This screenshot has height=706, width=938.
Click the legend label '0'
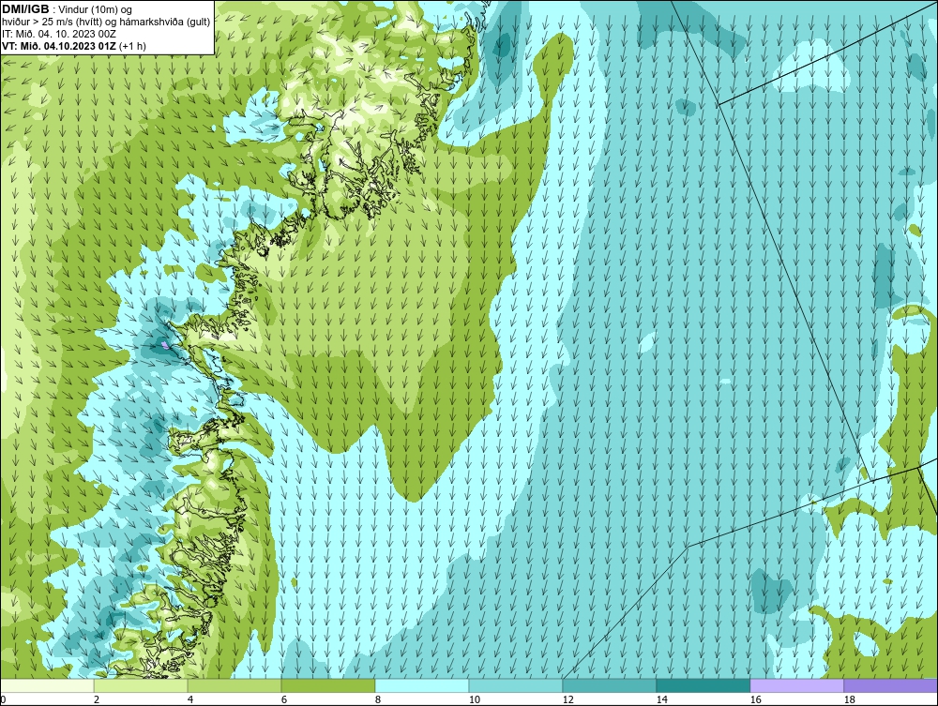[x=3, y=699]
